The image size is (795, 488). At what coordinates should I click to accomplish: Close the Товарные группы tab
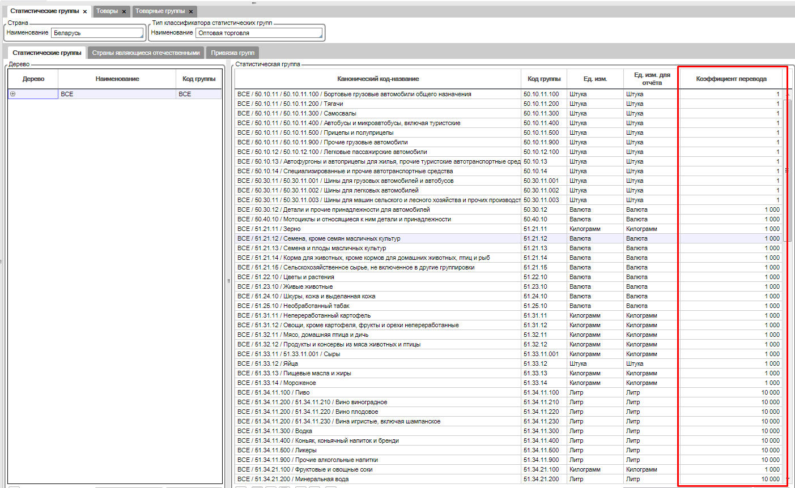pyautogui.click(x=191, y=11)
